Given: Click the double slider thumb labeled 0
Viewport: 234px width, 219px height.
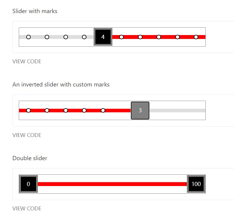Looking at the screenshot, I should click(x=28, y=184).
